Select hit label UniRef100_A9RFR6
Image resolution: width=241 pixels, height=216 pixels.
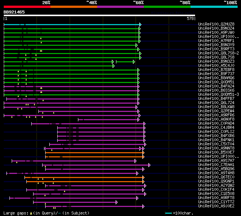pos(216,115)
